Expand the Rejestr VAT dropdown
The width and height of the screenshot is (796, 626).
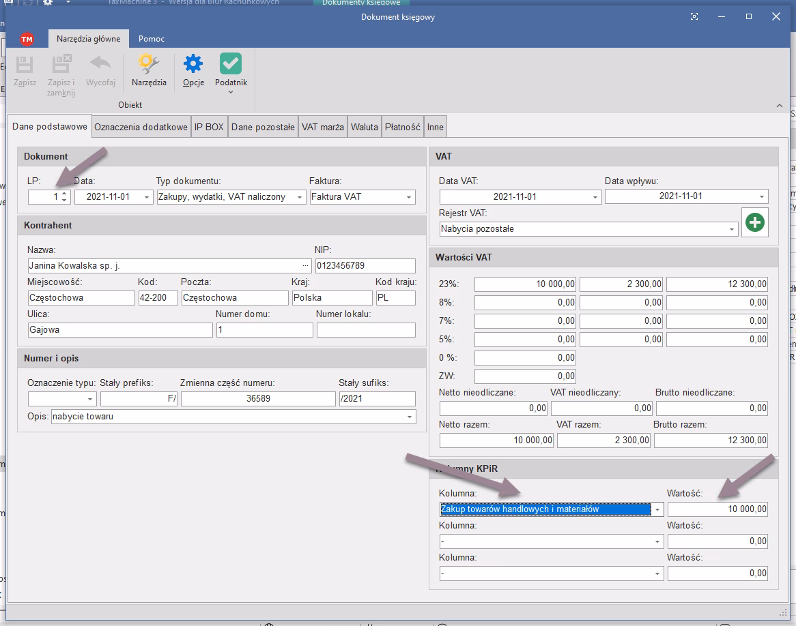[x=732, y=230]
